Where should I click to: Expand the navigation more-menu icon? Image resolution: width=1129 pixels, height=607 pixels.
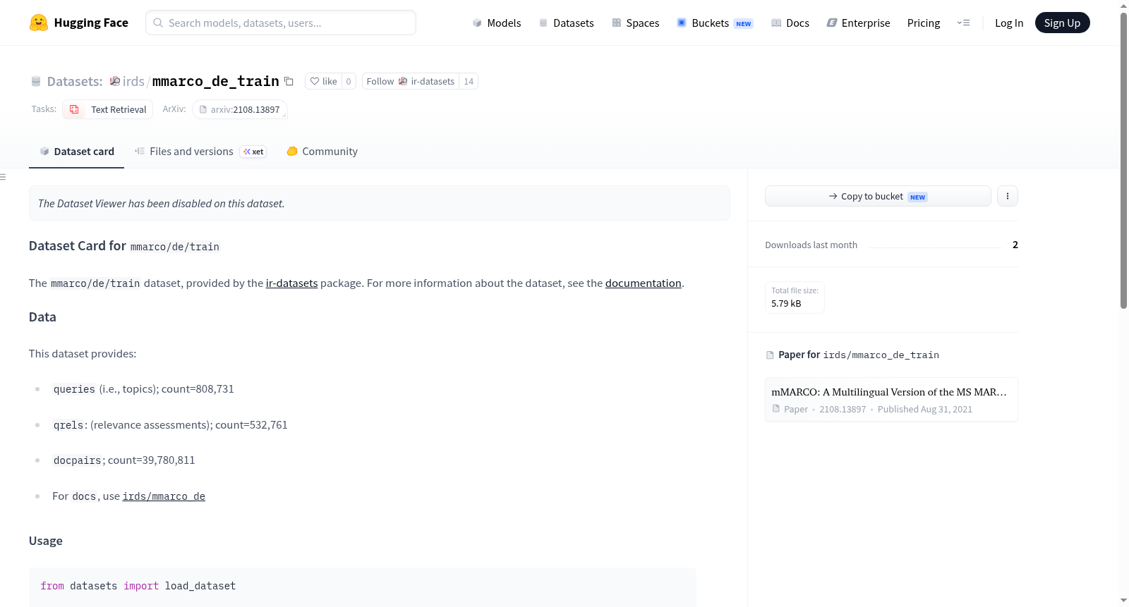click(x=963, y=23)
